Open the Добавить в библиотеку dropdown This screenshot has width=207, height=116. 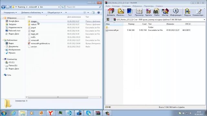tap(32, 13)
